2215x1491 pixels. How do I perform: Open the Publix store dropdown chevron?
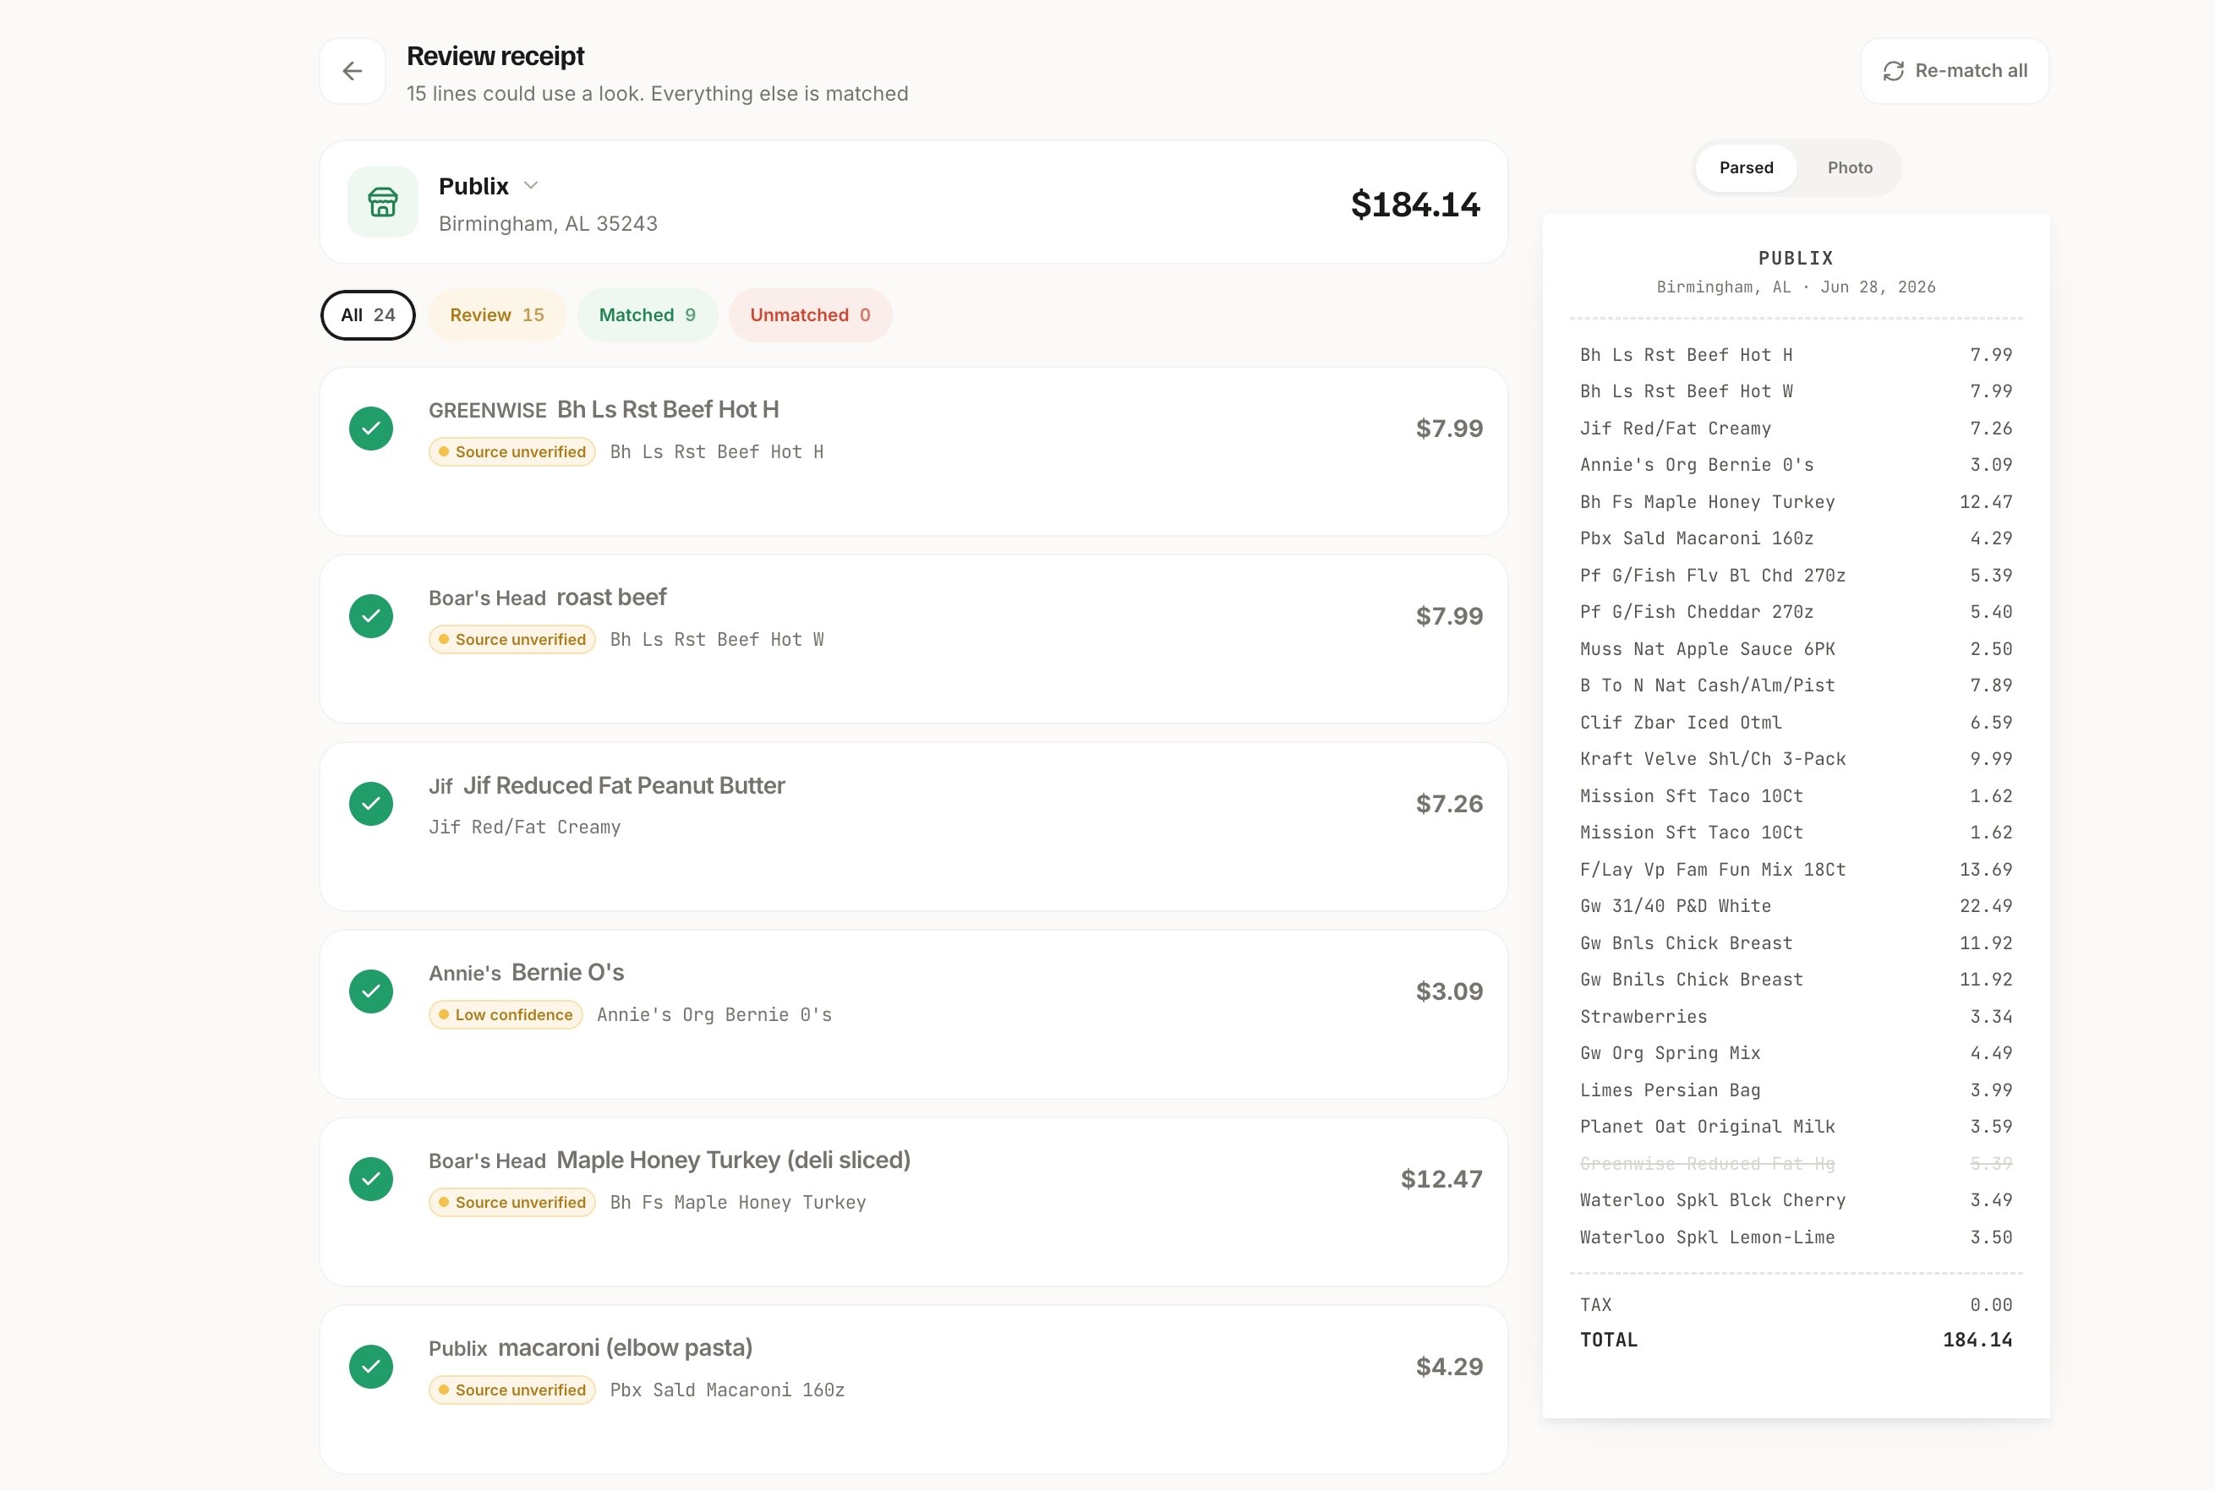click(531, 185)
